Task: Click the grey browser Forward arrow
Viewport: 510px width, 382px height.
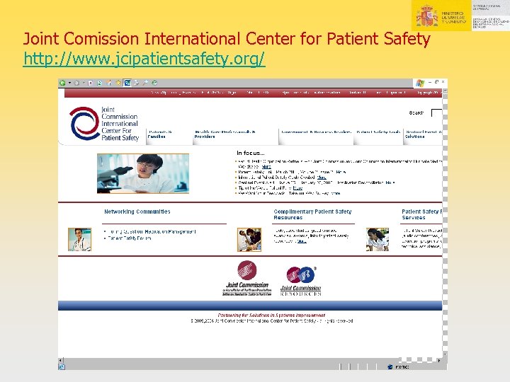Action: pyautogui.click(x=76, y=83)
